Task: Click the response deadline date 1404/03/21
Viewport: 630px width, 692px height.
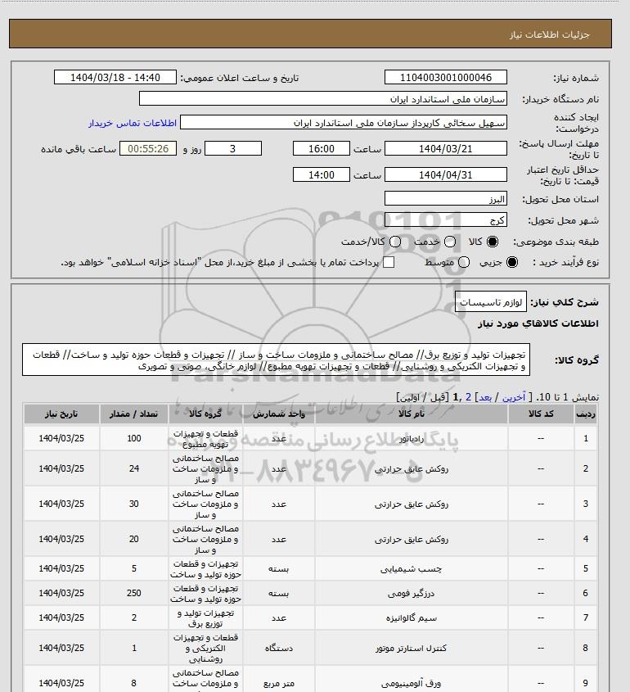Action: point(446,149)
